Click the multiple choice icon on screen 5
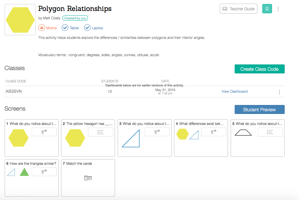 pyautogui.click(x=270, y=132)
